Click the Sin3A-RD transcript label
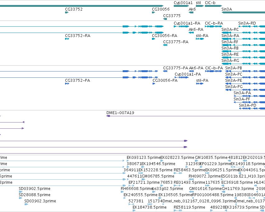 click(x=247, y=23)
